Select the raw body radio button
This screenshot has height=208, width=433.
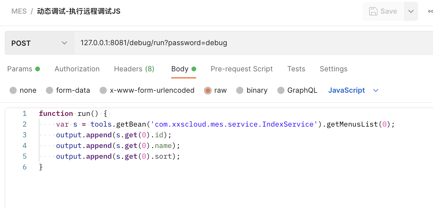click(208, 90)
